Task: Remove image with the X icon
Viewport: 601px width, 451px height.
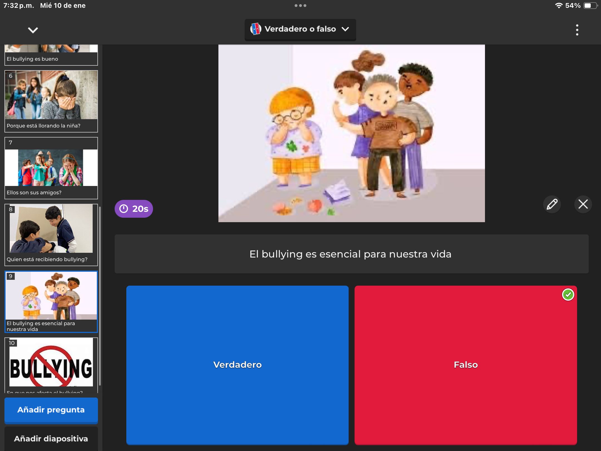Action: (x=583, y=204)
